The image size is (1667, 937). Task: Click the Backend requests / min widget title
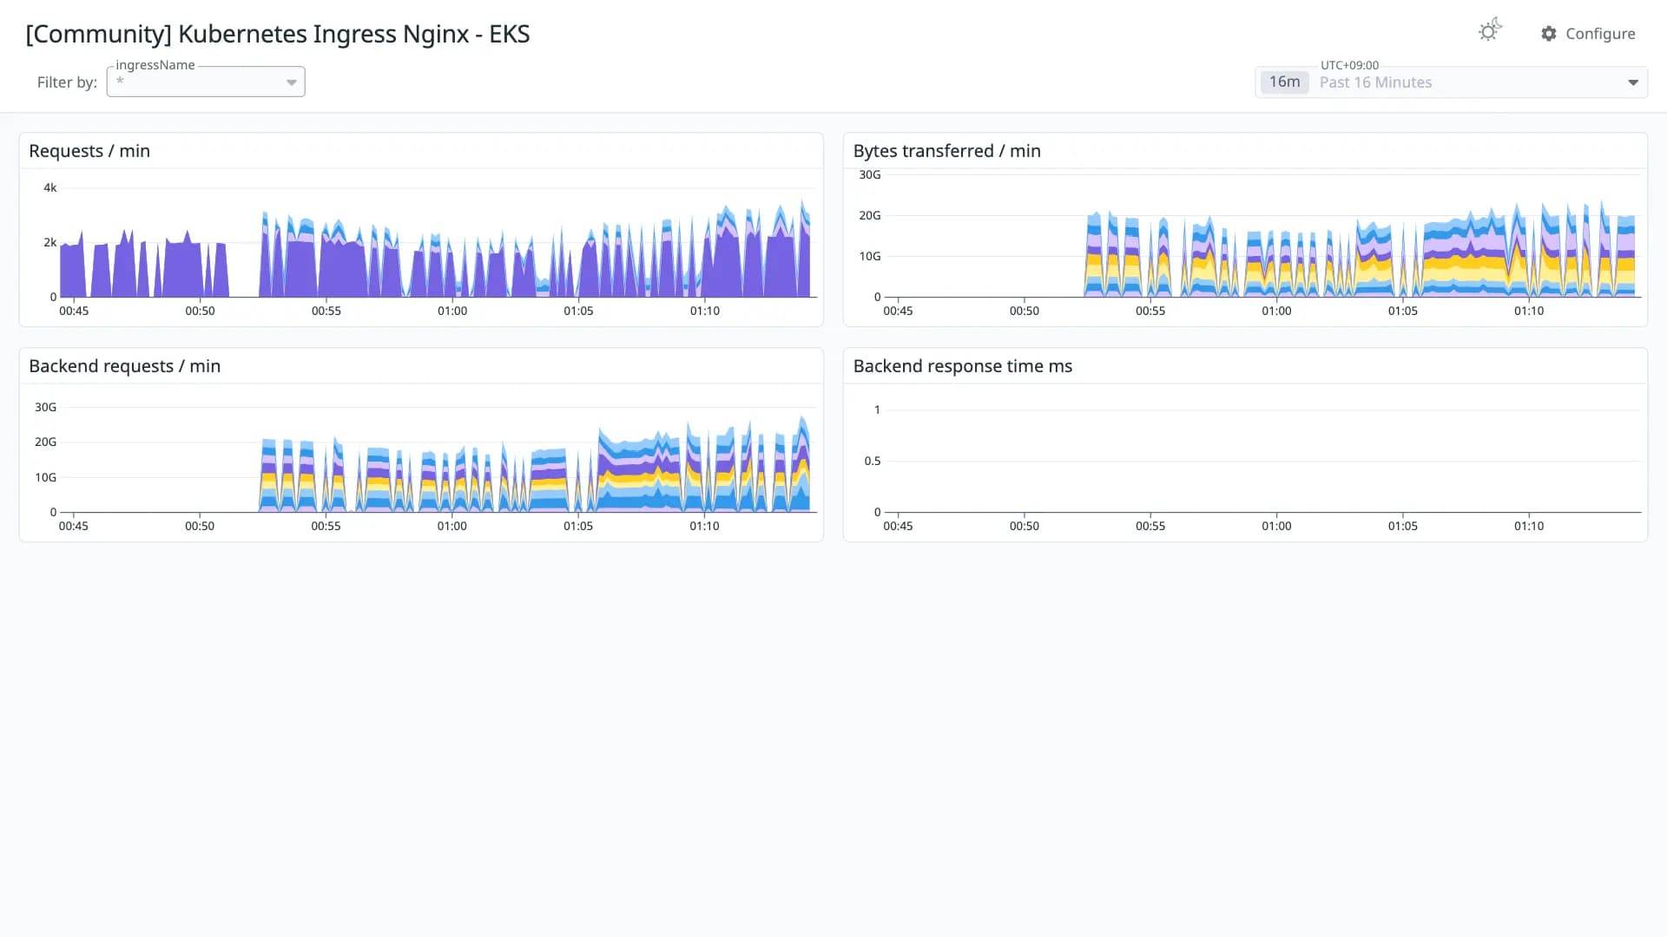(x=124, y=366)
